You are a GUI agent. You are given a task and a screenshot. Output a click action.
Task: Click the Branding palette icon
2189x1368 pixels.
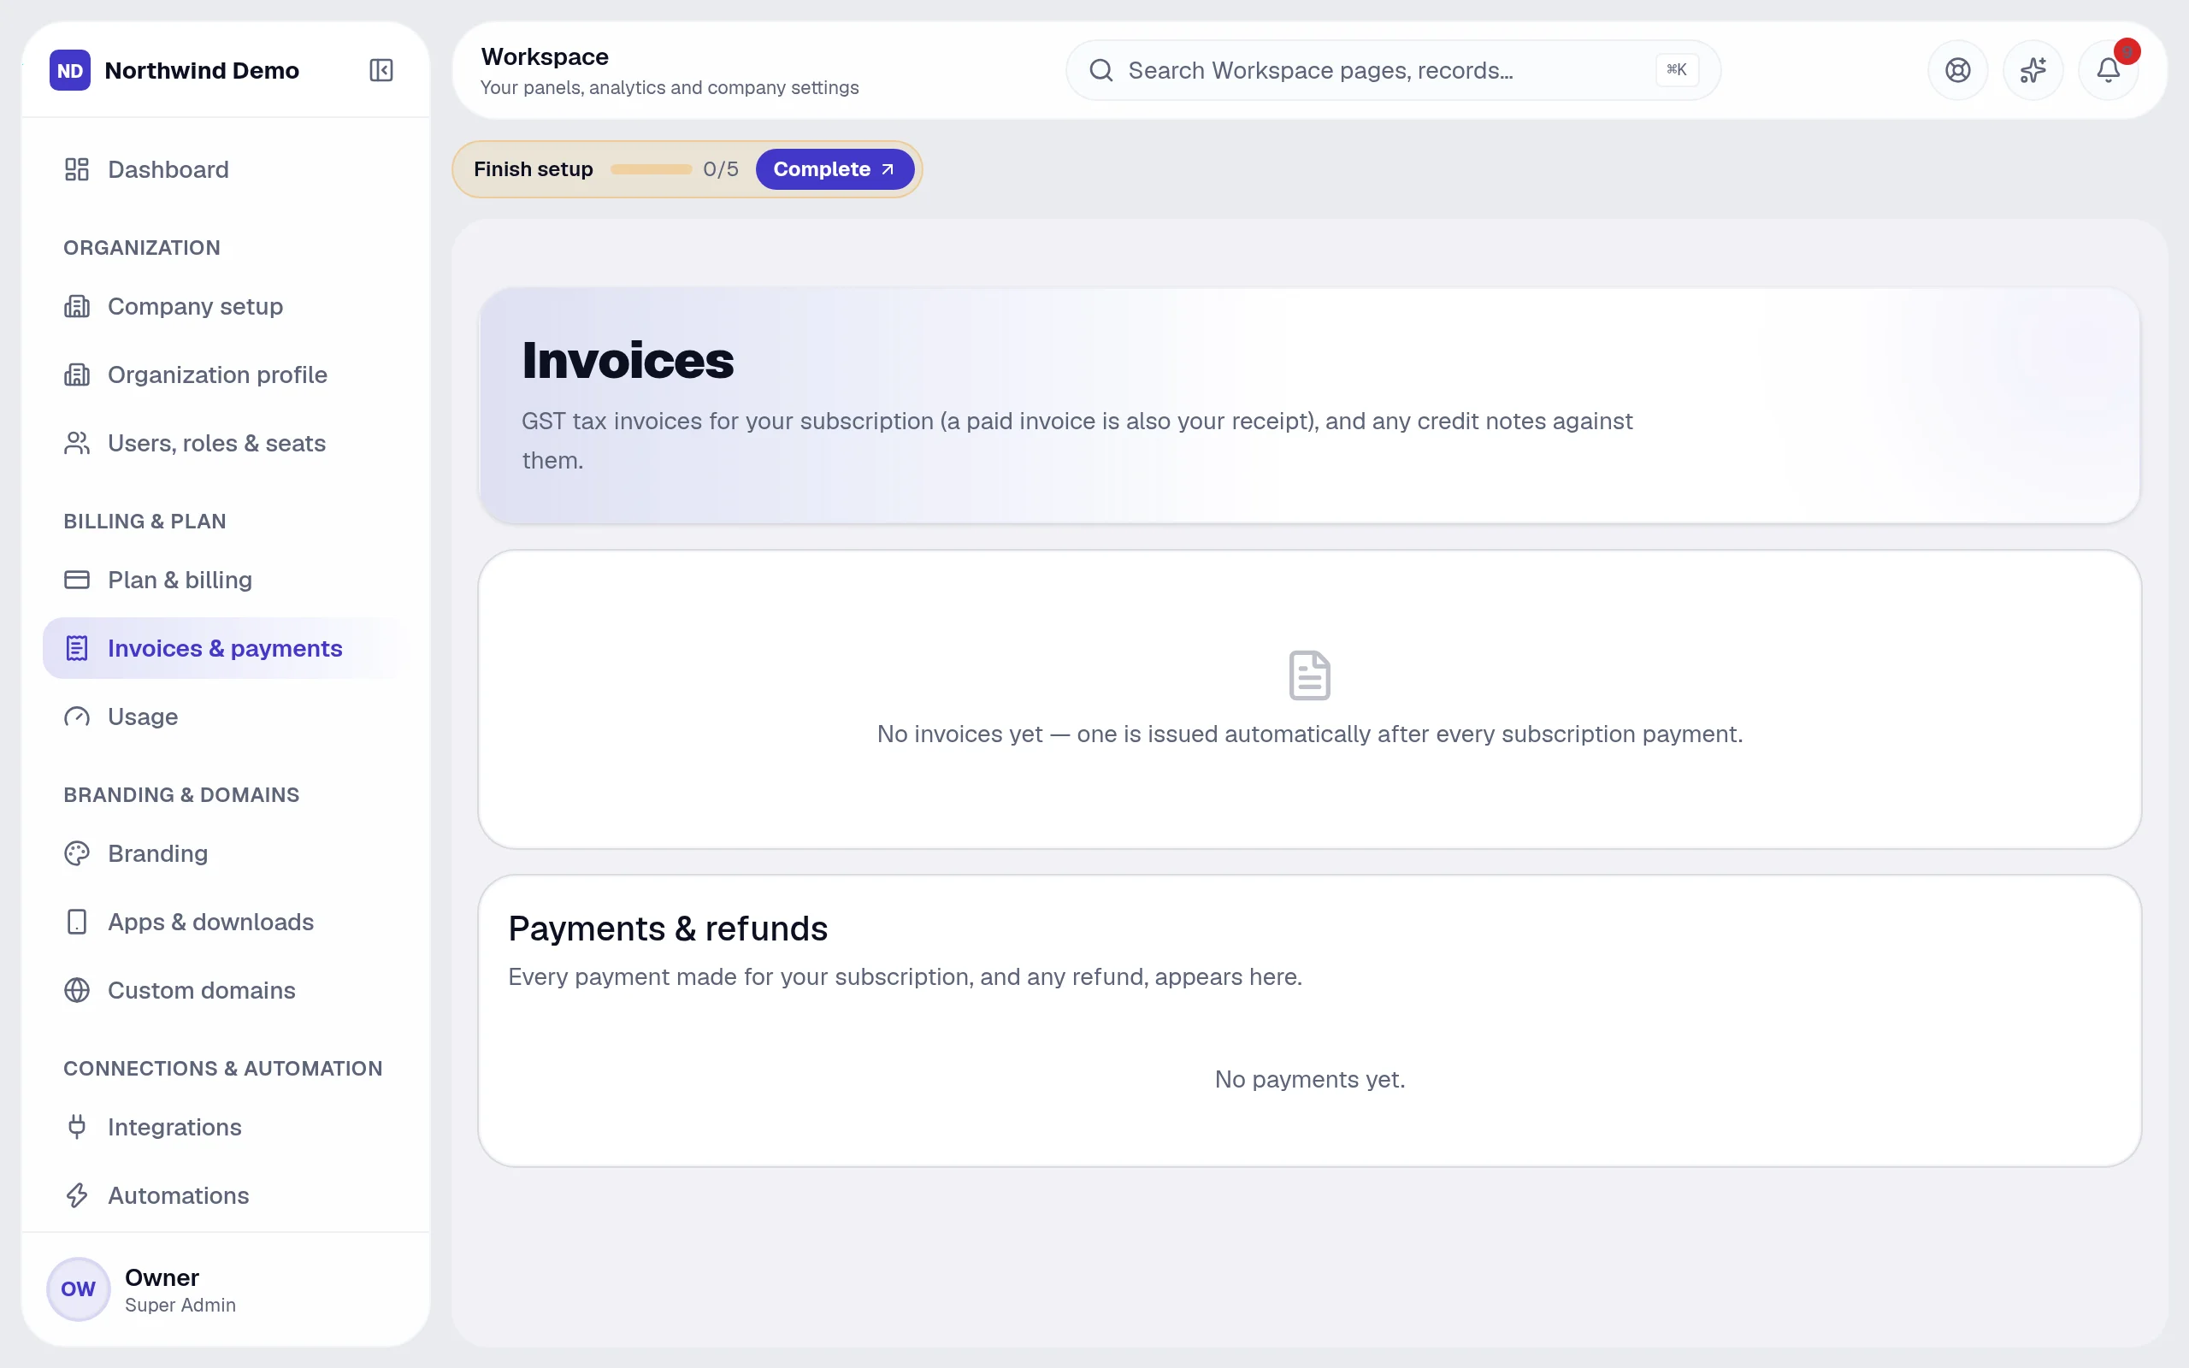77,853
